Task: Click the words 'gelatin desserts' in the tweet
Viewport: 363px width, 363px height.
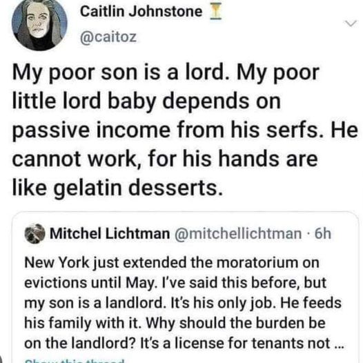Action: coord(139,188)
